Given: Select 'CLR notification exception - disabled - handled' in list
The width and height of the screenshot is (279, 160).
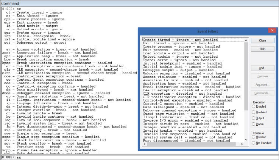Looking at the screenshot, I should pyautogui.click(x=193, y=97).
